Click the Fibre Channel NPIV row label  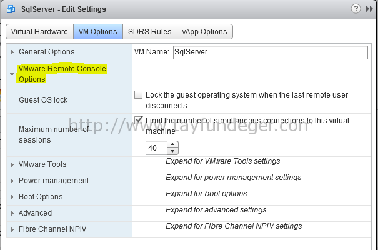tap(52, 229)
